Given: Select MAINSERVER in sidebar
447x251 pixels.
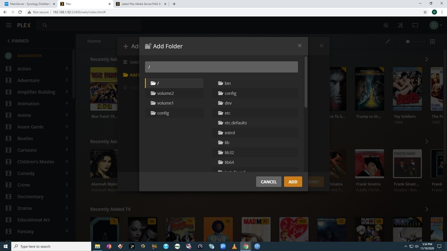Looking at the screenshot, I should [29, 56].
